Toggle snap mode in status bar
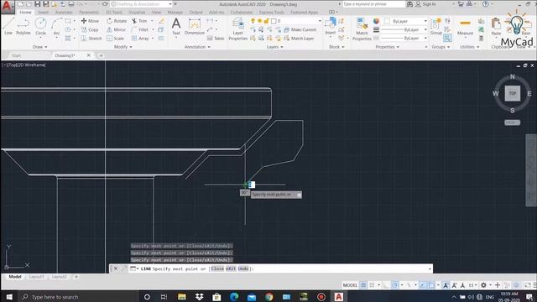The height and width of the screenshot is (302, 537). [x=372, y=285]
